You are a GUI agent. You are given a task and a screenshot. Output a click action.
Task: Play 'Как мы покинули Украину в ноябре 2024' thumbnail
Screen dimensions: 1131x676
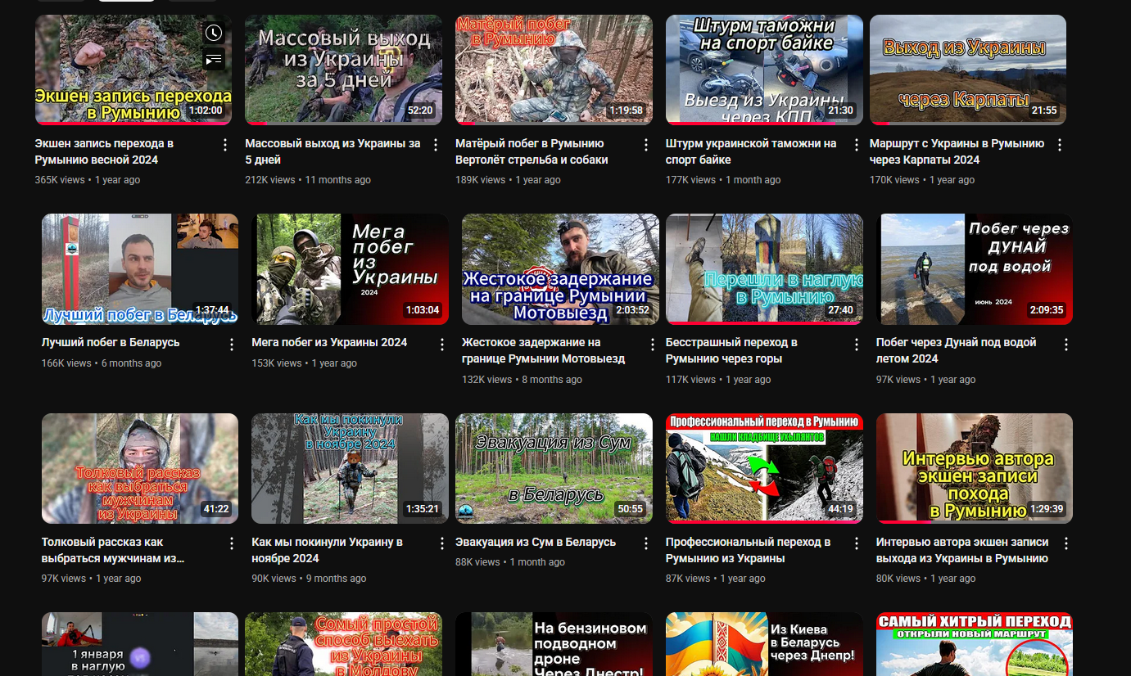click(x=350, y=468)
